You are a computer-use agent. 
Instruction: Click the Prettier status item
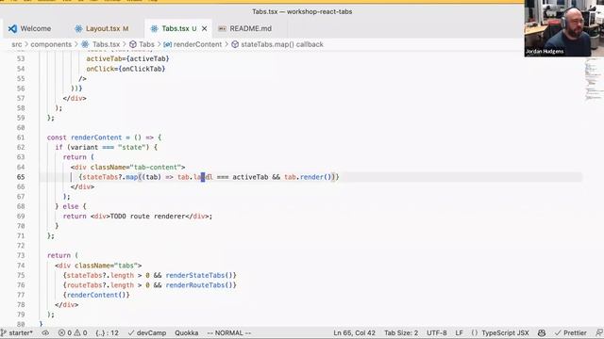(x=570, y=332)
